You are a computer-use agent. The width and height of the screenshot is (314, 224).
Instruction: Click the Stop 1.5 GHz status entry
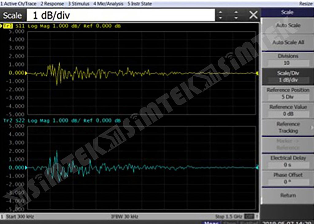coord(229,217)
